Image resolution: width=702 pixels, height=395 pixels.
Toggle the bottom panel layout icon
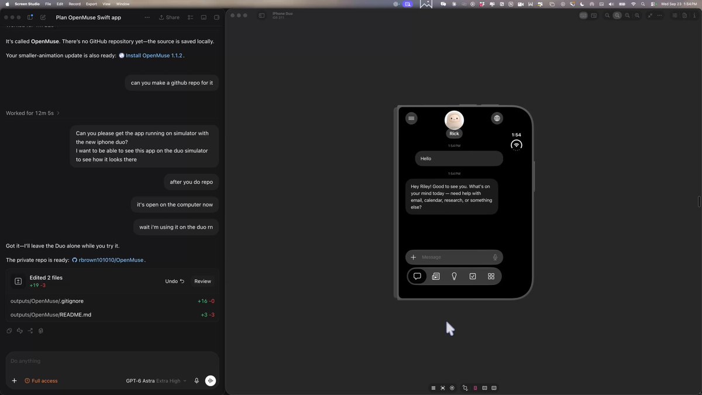204,18
